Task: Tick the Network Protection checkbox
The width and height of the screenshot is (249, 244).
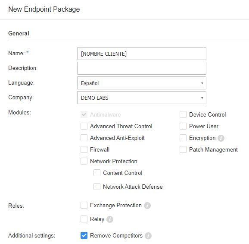Action: pos(84,161)
